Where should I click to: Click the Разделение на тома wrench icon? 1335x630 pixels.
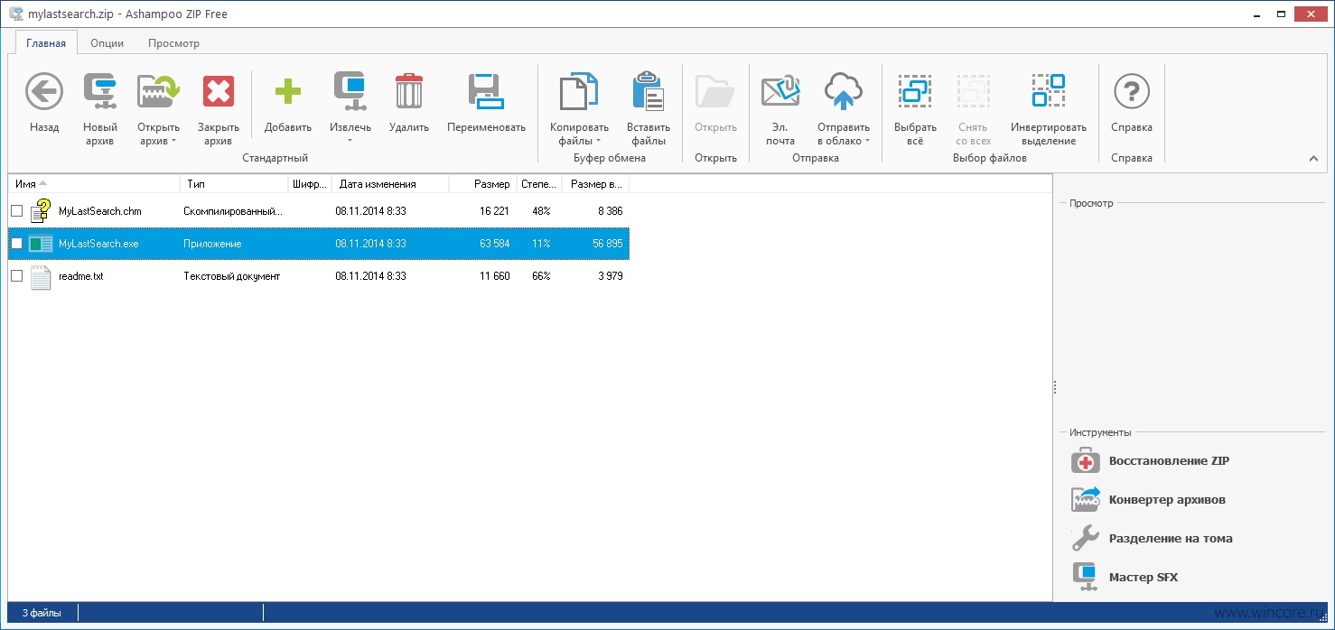[1085, 539]
